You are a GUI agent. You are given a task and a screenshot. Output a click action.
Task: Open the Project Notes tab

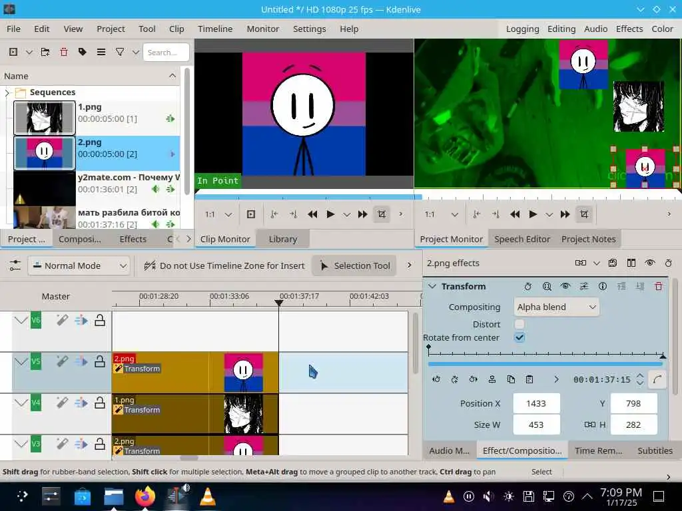pyautogui.click(x=589, y=239)
